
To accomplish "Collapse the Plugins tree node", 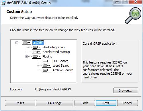I will tap(27, 56).
